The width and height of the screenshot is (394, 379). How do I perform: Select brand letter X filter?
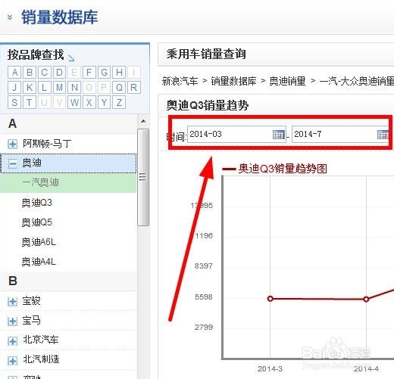[89, 102]
